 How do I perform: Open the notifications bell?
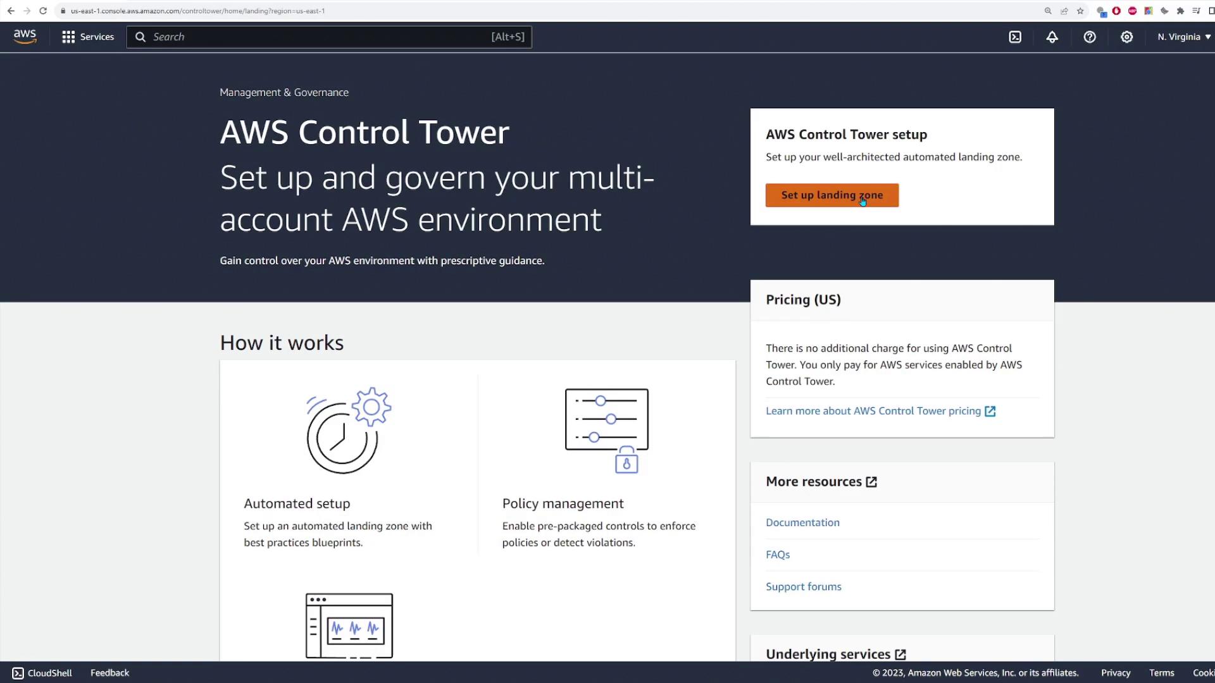pos(1052,37)
